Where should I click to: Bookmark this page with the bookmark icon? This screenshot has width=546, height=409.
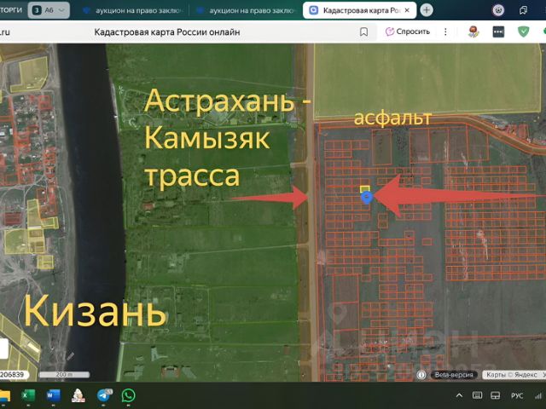tap(363, 32)
